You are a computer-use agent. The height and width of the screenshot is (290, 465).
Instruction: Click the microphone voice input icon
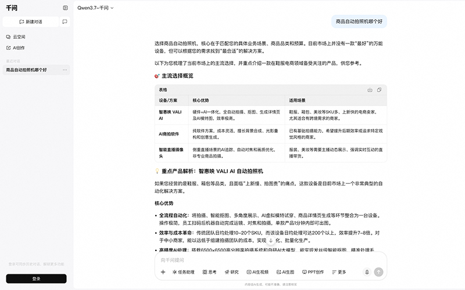tap(367, 272)
